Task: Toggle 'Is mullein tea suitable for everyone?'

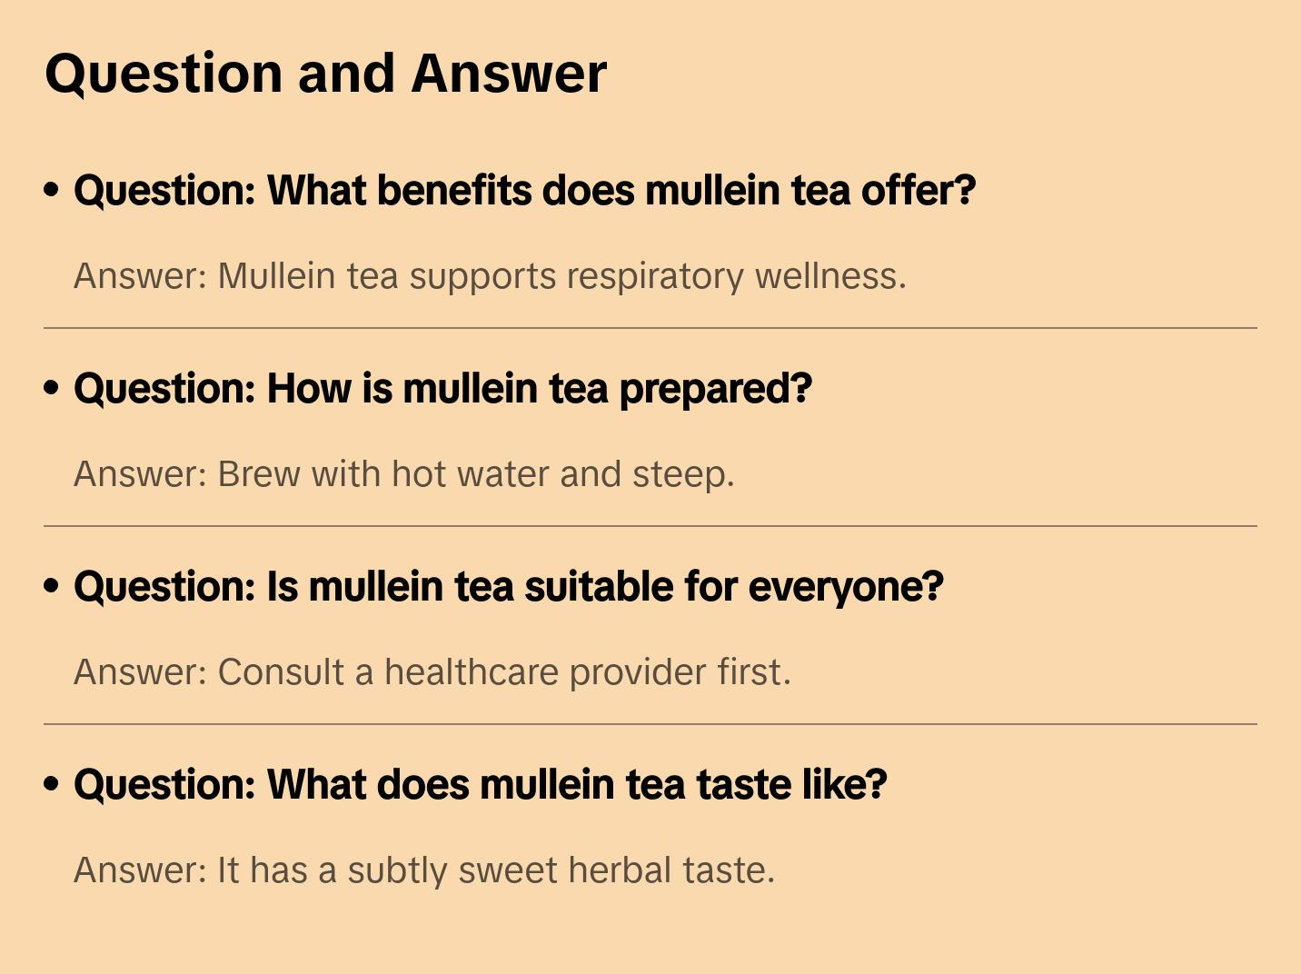Action: (x=509, y=587)
